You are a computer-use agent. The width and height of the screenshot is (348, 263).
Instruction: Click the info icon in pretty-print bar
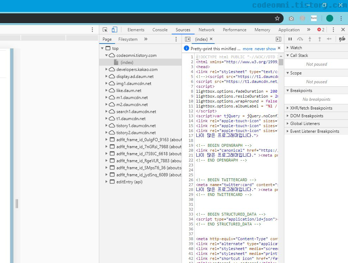pos(186,48)
